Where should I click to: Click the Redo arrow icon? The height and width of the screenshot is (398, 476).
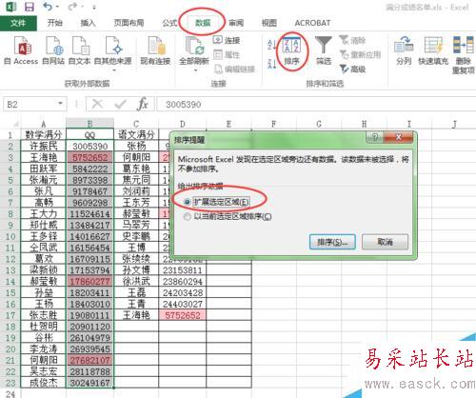(x=73, y=7)
